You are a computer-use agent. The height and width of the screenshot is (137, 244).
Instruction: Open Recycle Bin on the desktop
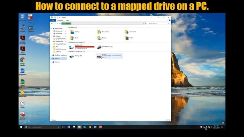pyautogui.click(x=22, y=18)
